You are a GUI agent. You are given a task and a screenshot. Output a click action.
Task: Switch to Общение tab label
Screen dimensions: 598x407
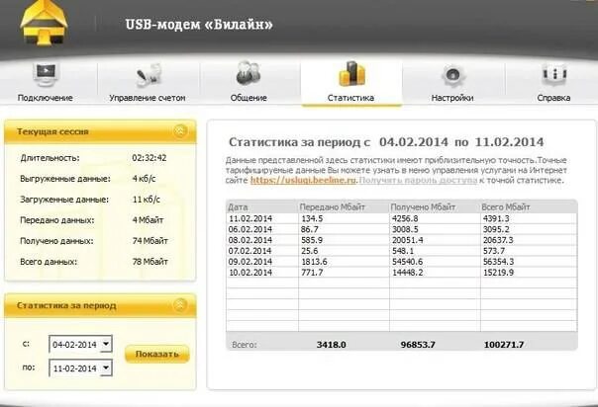tap(249, 98)
